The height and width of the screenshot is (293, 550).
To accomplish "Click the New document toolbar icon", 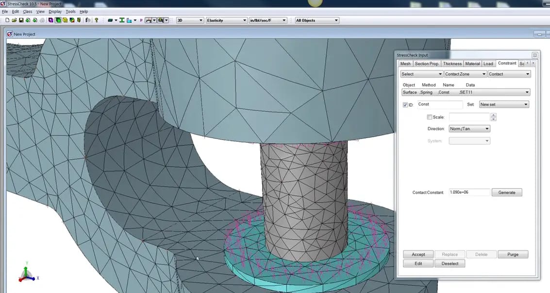I will (x=7, y=20).
